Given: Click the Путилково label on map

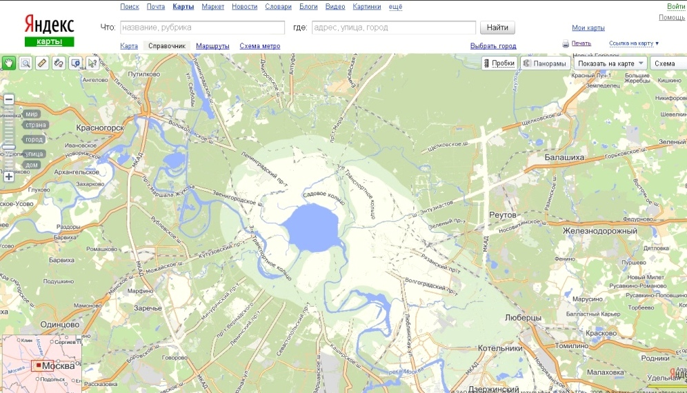Looking at the screenshot, I should click(143, 74).
